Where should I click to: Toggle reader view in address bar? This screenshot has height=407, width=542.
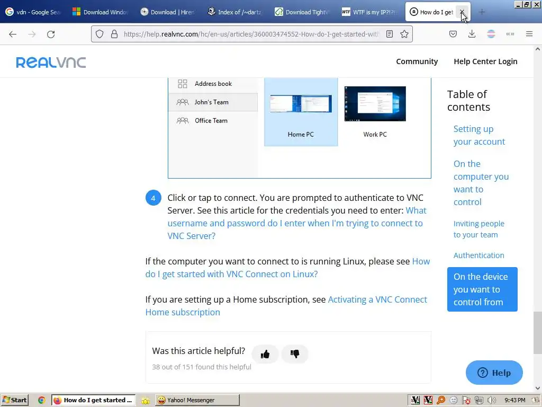[390, 34]
